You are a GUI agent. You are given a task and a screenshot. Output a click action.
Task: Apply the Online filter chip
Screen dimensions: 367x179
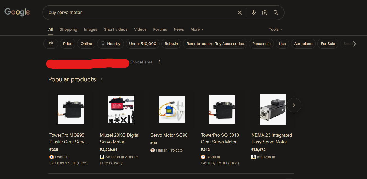(86, 44)
